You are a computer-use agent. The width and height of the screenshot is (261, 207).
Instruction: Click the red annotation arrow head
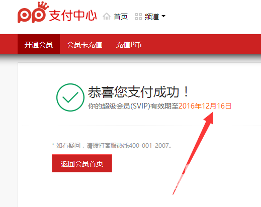coord(209,118)
